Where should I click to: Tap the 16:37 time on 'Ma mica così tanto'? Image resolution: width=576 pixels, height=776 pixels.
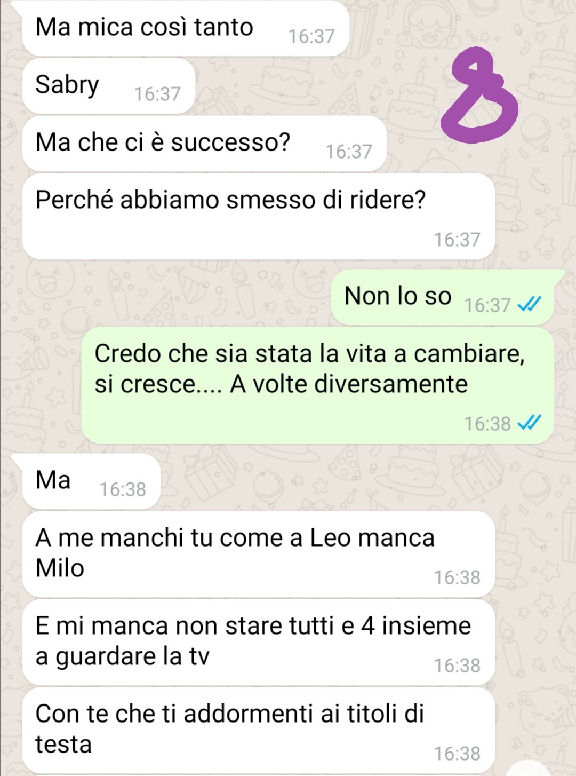point(311,36)
